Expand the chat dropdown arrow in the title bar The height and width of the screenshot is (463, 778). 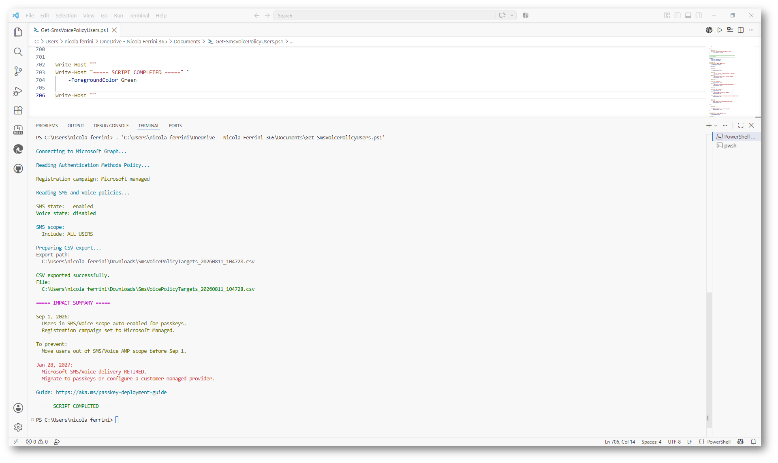(512, 15)
